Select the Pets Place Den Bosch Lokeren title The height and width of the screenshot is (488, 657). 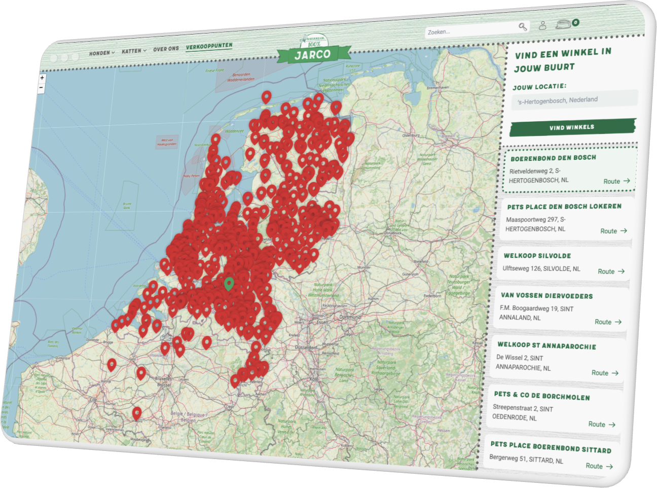[x=564, y=206]
